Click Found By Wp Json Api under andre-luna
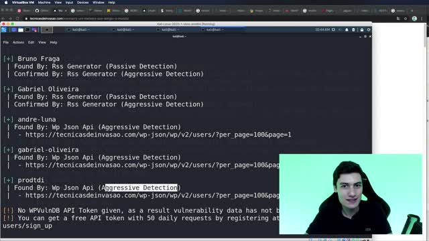 97,127
